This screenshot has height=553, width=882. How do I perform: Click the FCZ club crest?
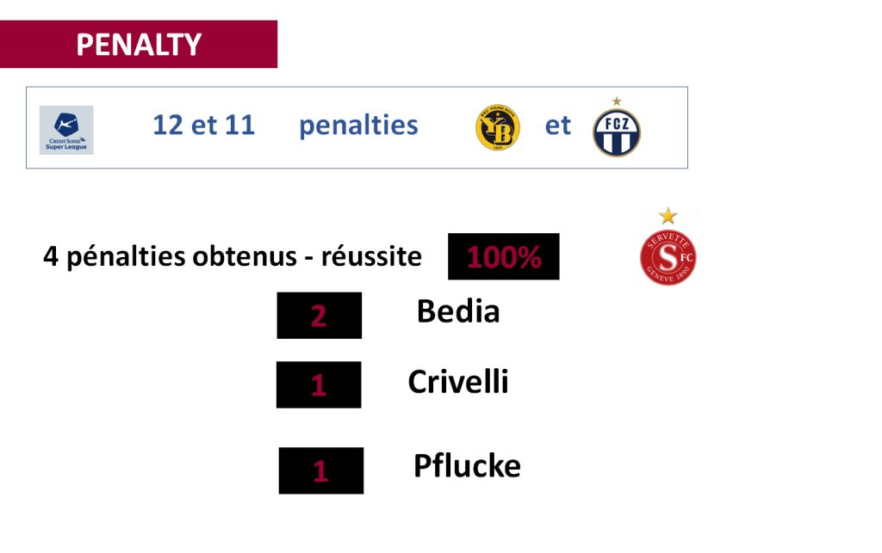617,133
